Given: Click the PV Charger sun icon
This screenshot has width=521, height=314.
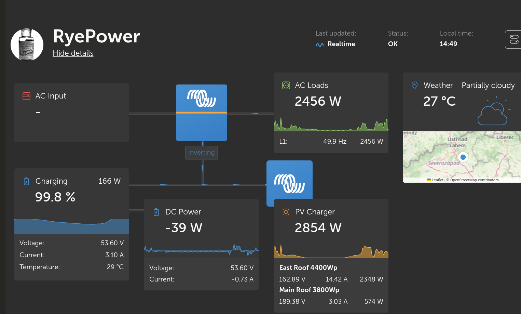Looking at the screenshot, I should [x=286, y=212].
